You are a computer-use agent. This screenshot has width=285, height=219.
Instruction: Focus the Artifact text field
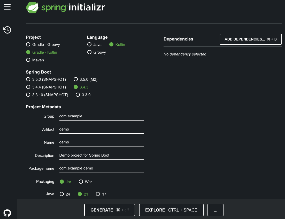(102, 129)
